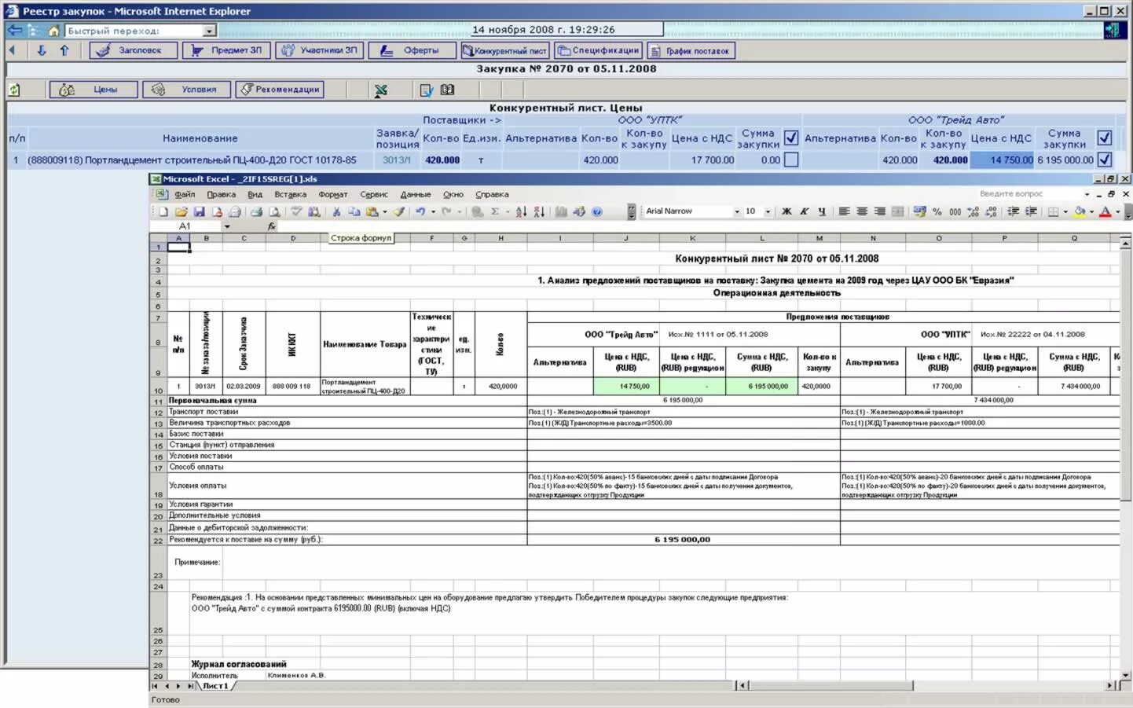Increase decimal places icon
This screenshot has width=1133, height=708.
[973, 211]
